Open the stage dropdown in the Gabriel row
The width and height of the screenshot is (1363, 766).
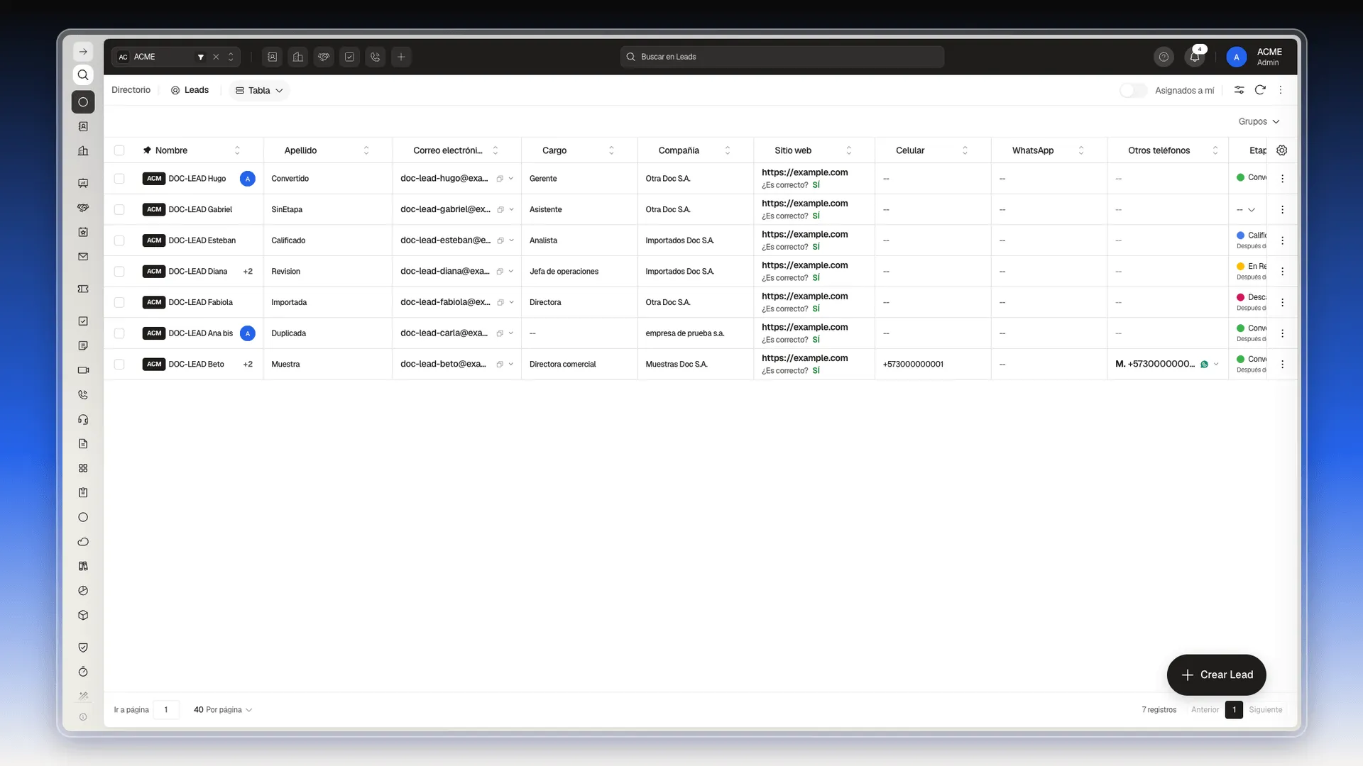1247,210
